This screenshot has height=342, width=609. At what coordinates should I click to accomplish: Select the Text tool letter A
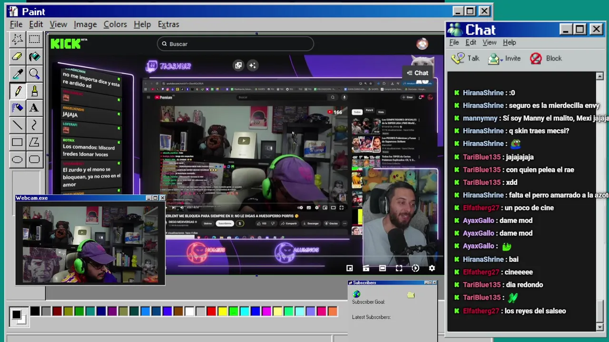(x=34, y=108)
